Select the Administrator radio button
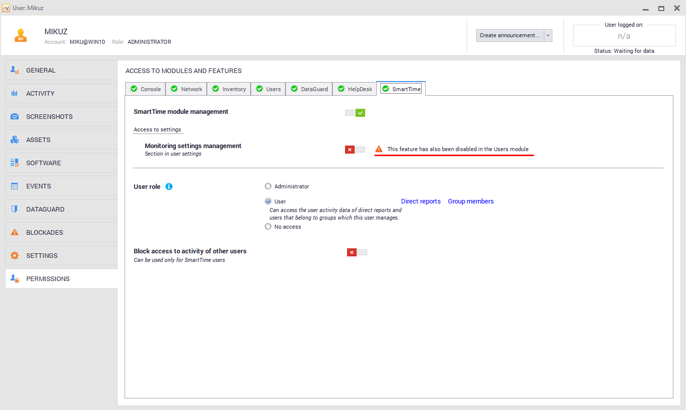 coord(268,186)
